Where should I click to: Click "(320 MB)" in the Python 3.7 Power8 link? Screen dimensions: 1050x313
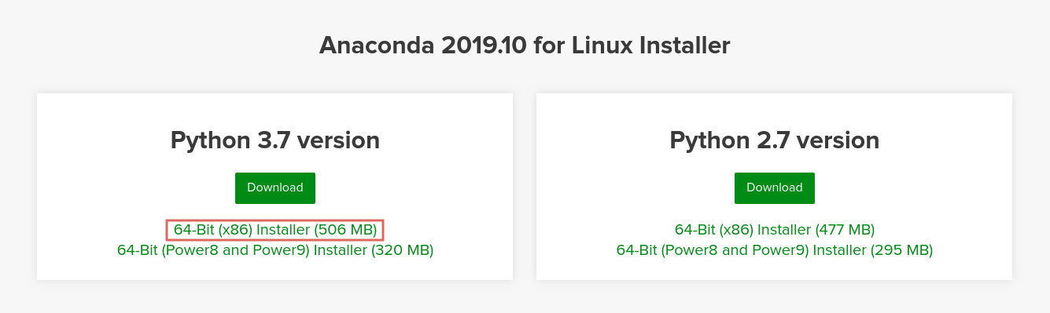[402, 250]
